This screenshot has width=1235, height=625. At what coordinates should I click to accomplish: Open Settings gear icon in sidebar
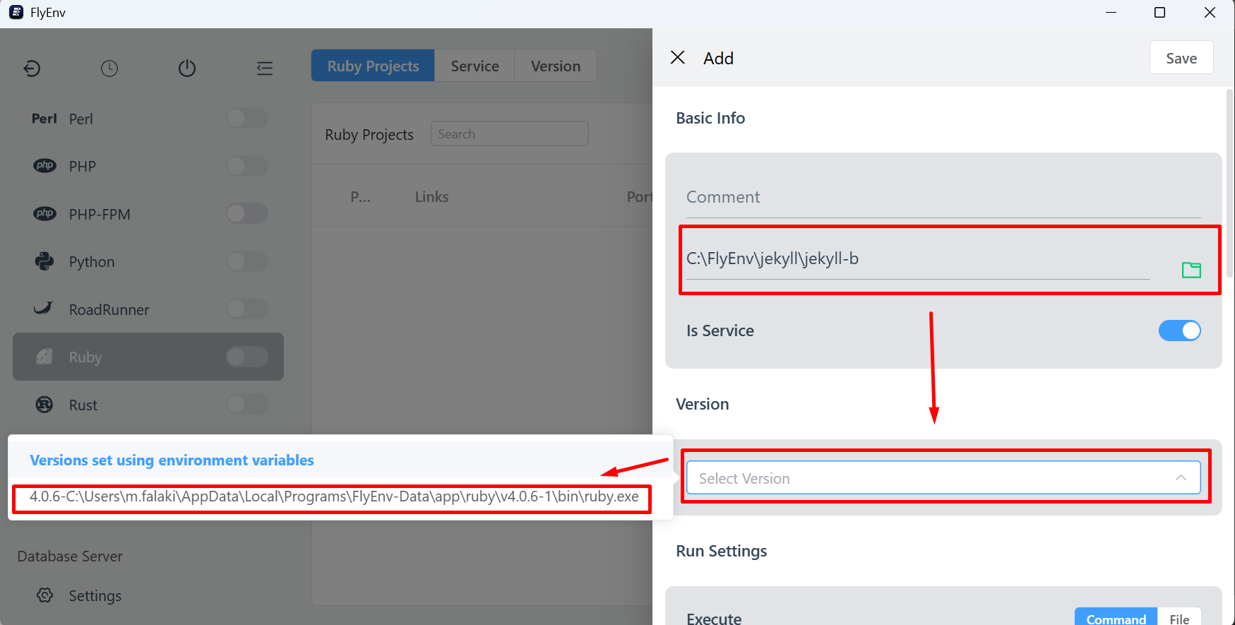(44, 595)
